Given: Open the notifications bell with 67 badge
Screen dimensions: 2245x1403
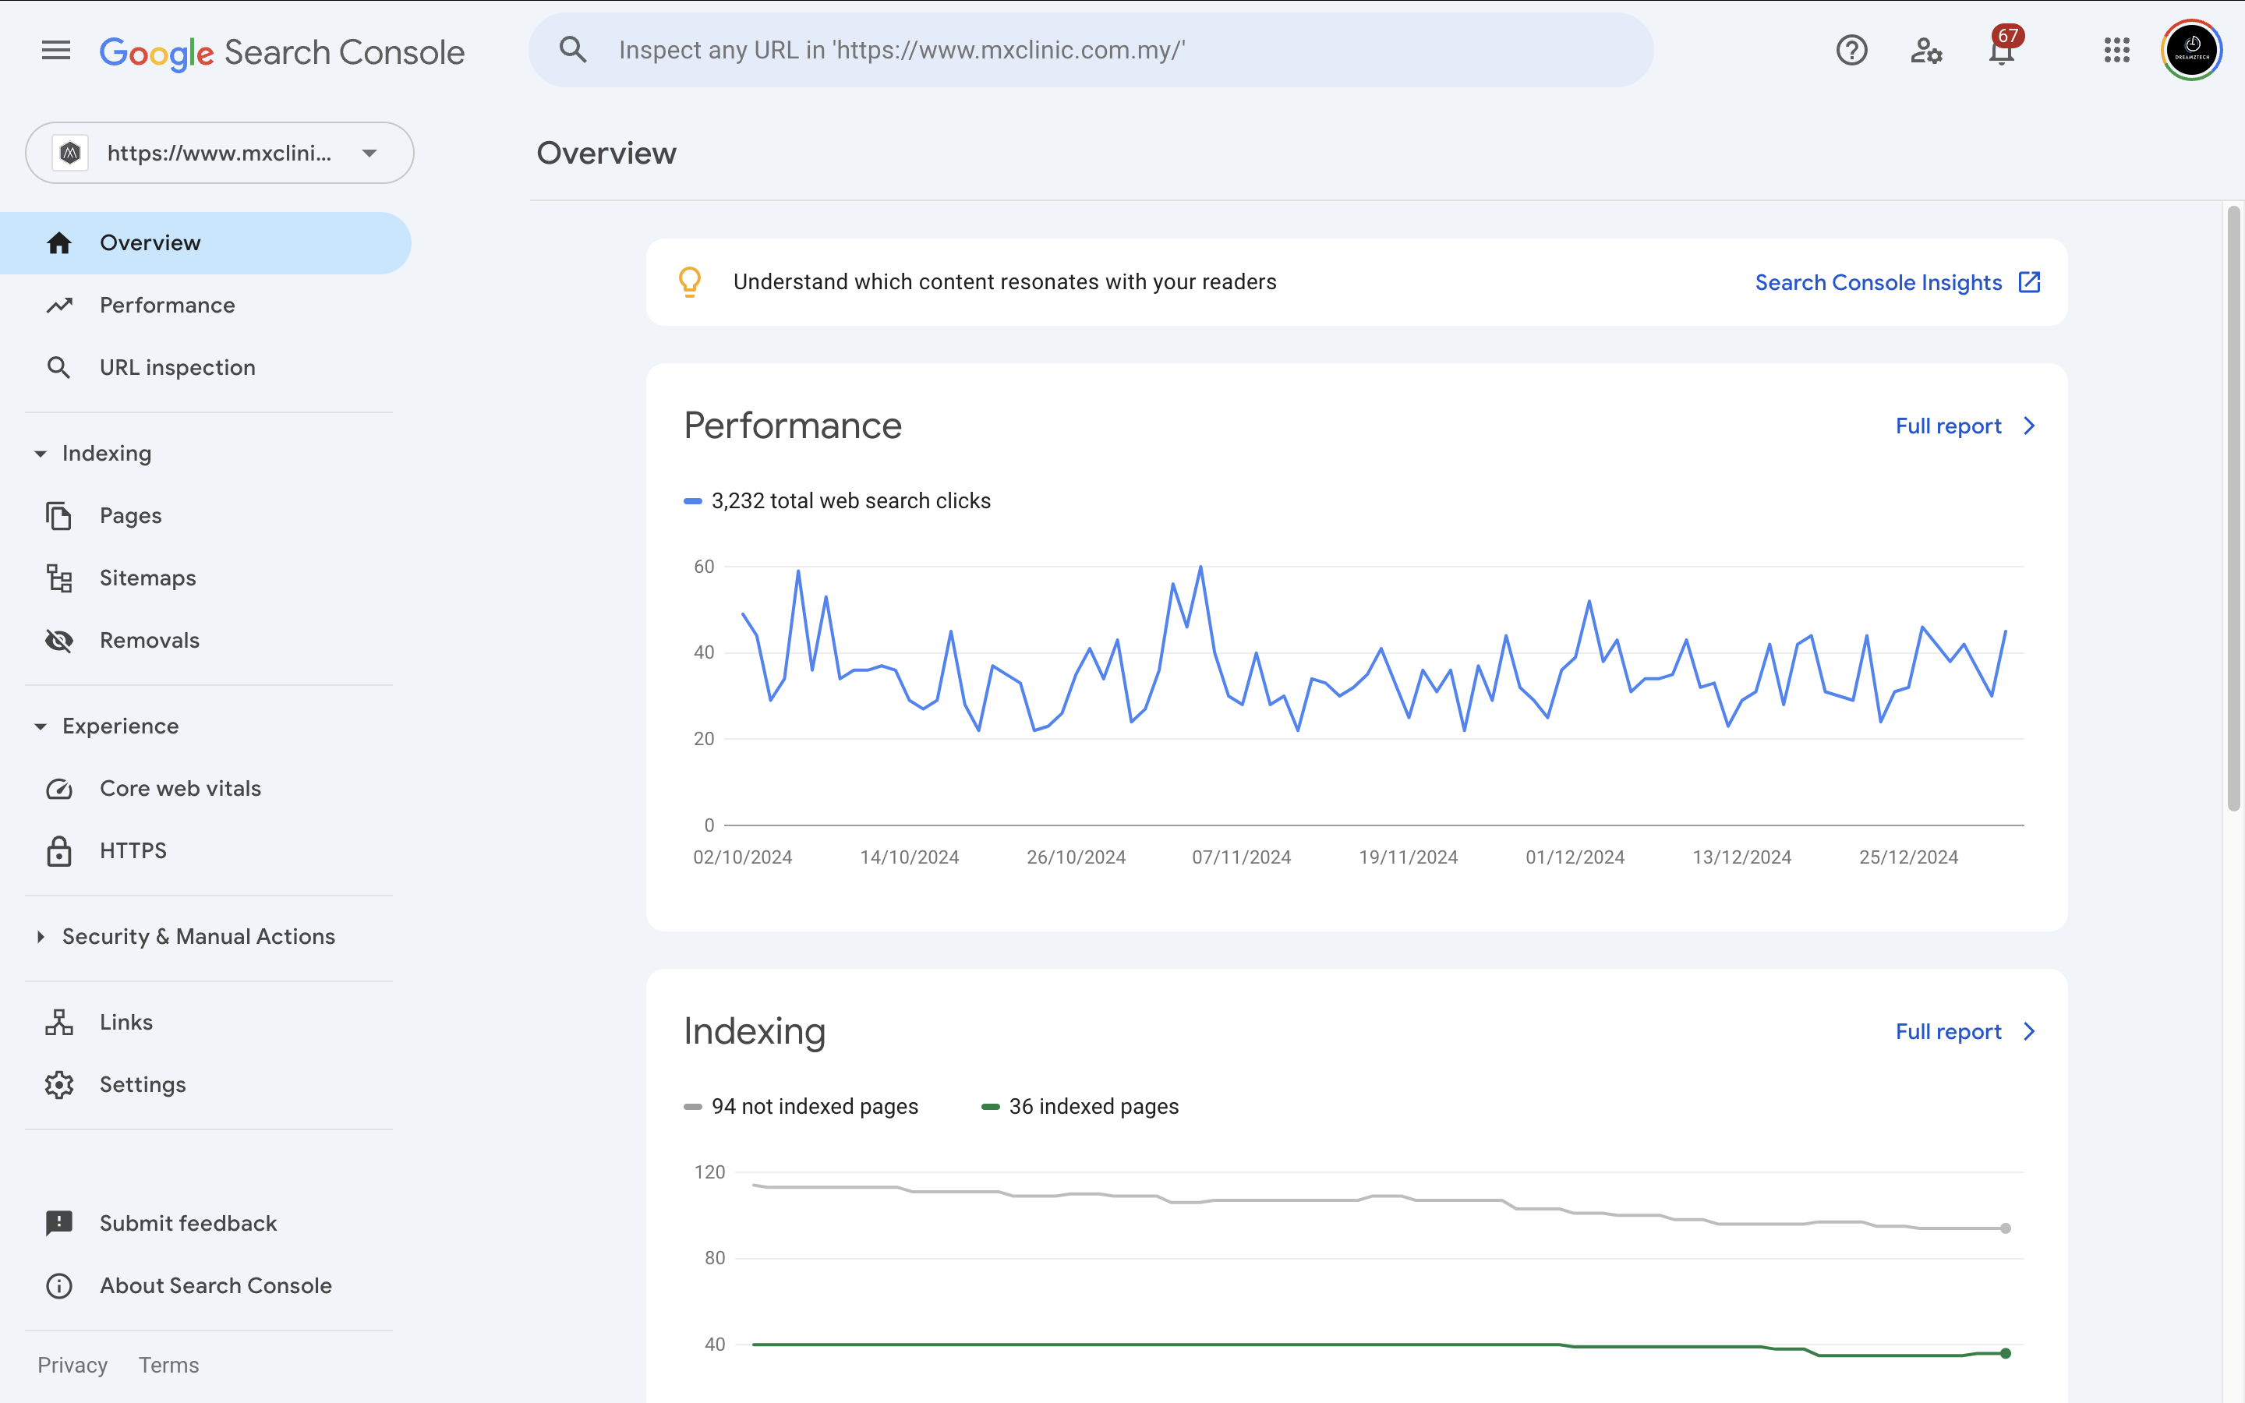Looking at the screenshot, I should pos(2001,51).
